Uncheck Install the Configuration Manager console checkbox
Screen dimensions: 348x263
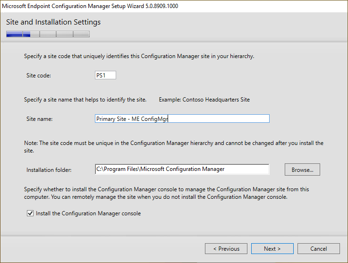pos(30,213)
